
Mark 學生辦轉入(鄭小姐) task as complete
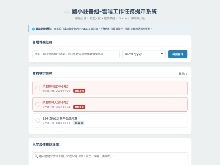point(37,104)
